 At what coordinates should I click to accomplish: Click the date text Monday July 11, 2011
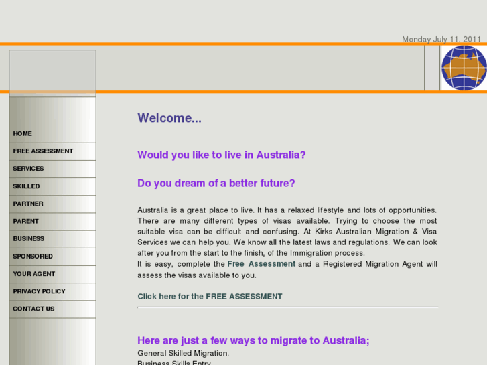[x=441, y=39]
